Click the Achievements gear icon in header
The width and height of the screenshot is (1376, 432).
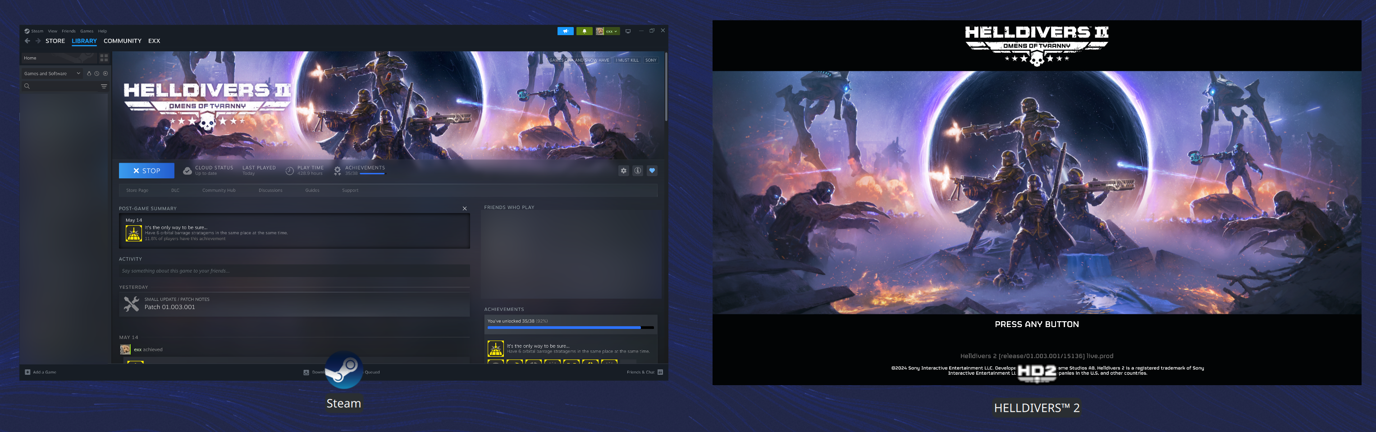(338, 171)
